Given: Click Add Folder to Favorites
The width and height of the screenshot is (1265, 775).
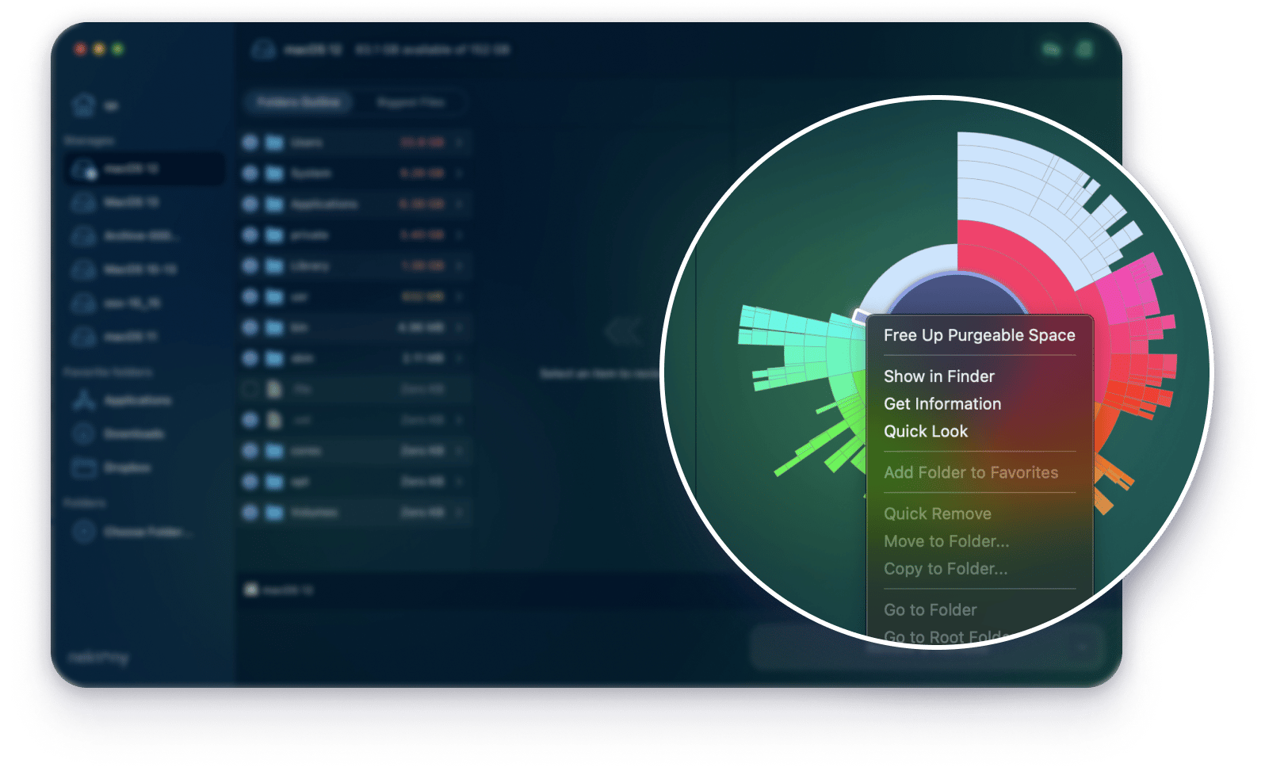Looking at the screenshot, I should 970,473.
